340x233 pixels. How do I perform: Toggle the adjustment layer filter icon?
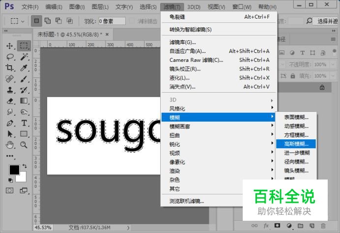(x=292, y=53)
